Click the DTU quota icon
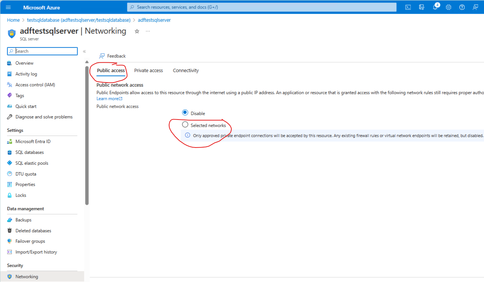 10,174
